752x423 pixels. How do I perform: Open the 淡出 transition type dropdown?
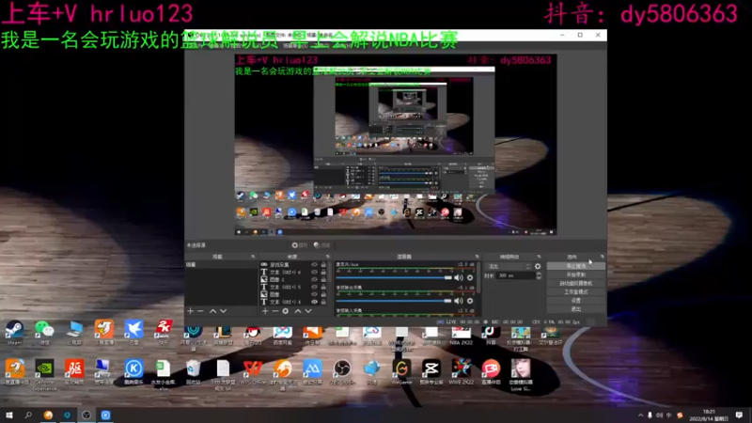[509, 266]
